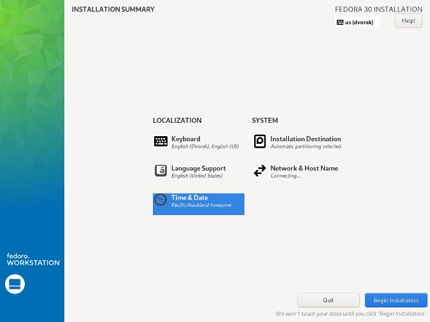Click the LOCALIZATION section heading
Viewport: 430px width, 322px height.
(177, 120)
